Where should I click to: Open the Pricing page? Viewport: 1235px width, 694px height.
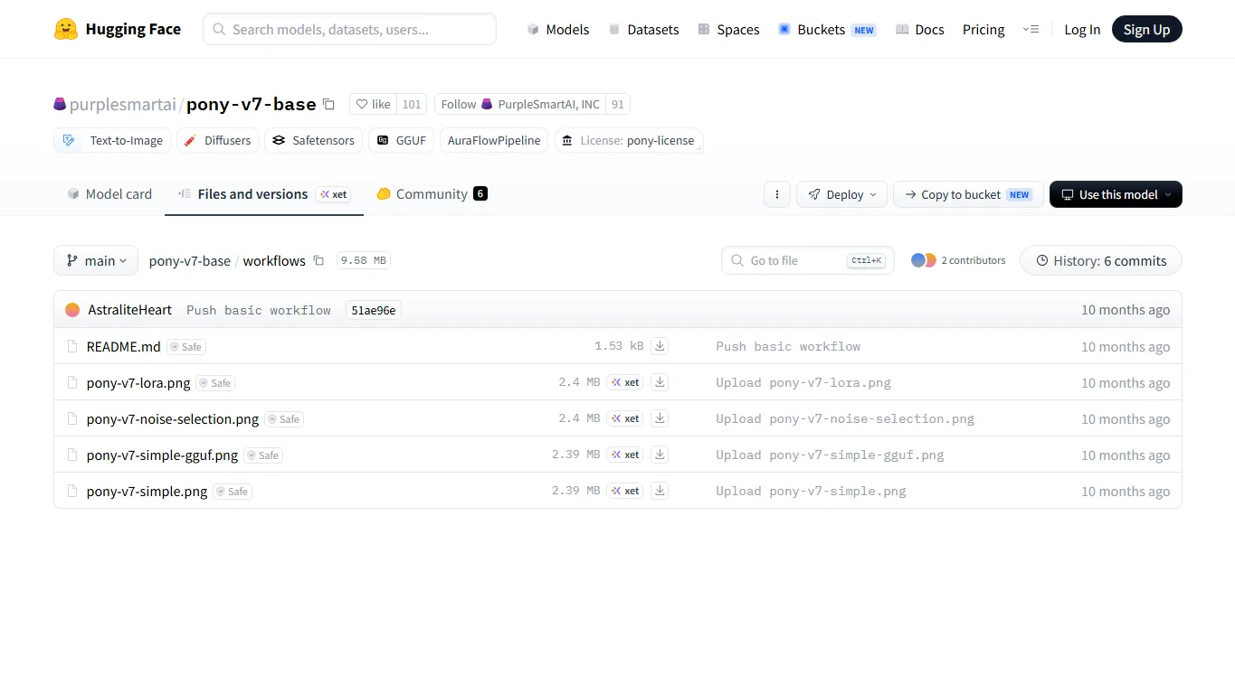[x=983, y=30]
